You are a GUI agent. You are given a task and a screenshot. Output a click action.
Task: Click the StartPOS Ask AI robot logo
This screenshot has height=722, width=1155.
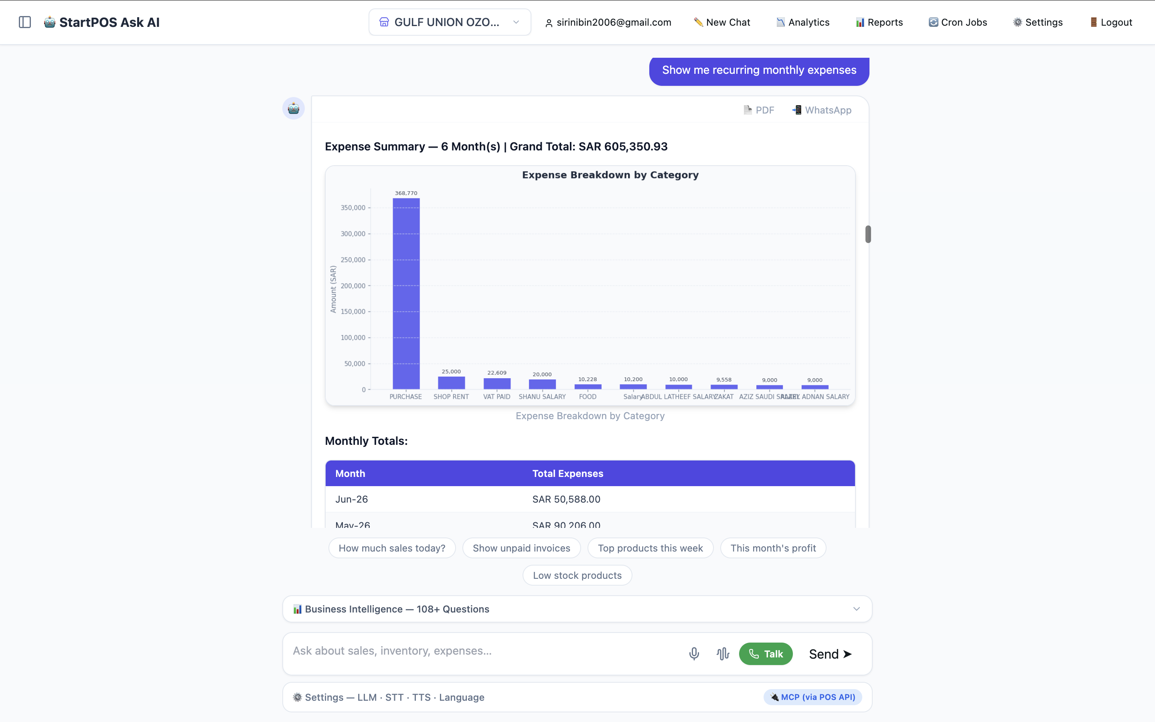coord(50,22)
